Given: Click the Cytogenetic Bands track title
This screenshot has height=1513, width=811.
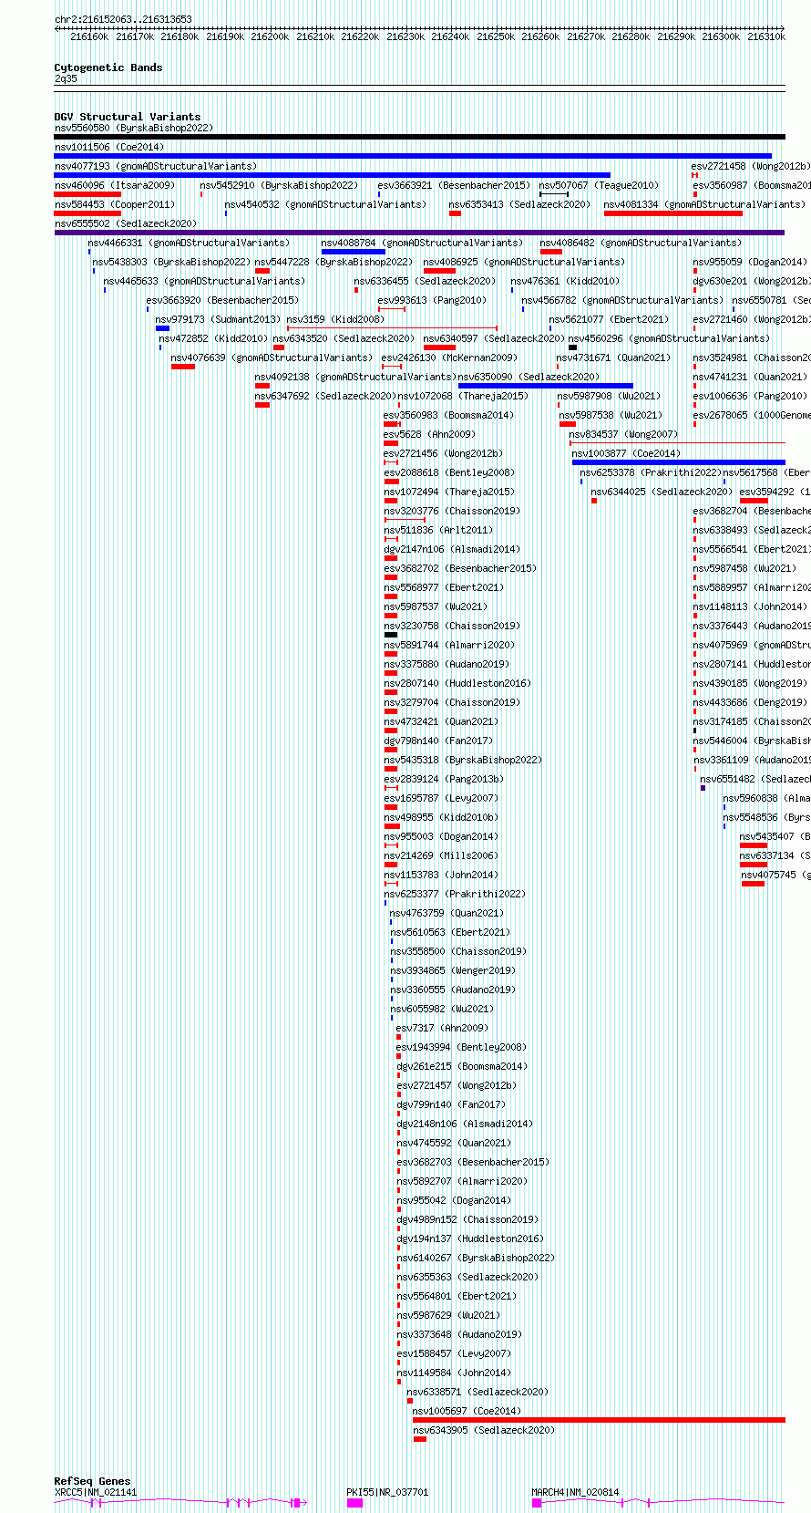Looking at the screenshot, I should coord(108,67).
